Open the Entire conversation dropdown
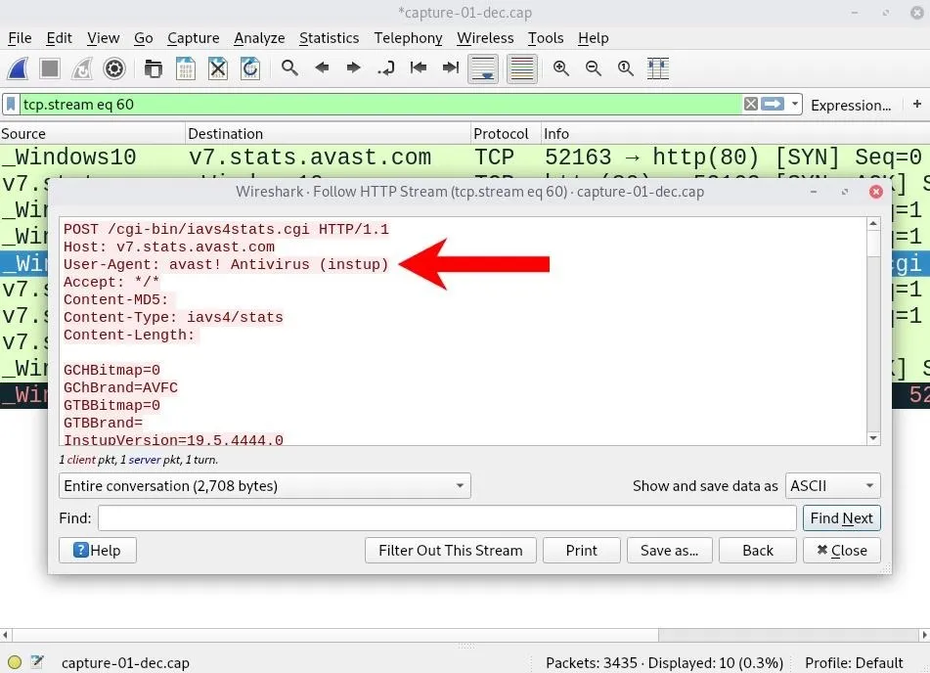Viewport: 930px width, 673px height. tap(265, 486)
